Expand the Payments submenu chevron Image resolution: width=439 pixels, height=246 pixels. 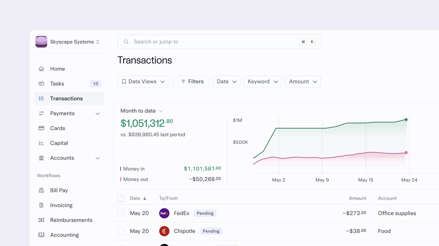(98, 113)
